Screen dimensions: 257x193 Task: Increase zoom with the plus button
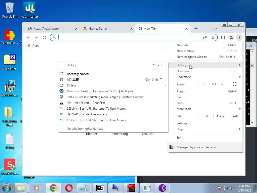pyautogui.click(x=222, y=84)
